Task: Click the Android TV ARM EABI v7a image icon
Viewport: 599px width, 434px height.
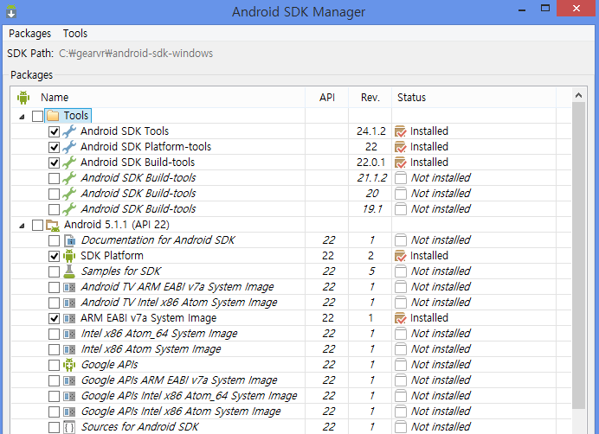Action: (69, 287)
